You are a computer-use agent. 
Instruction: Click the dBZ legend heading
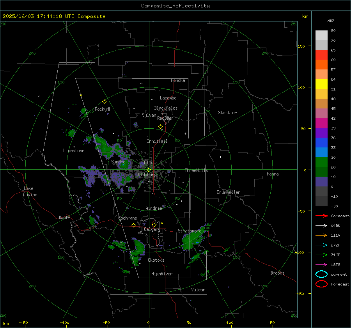[x=331, y=21]
